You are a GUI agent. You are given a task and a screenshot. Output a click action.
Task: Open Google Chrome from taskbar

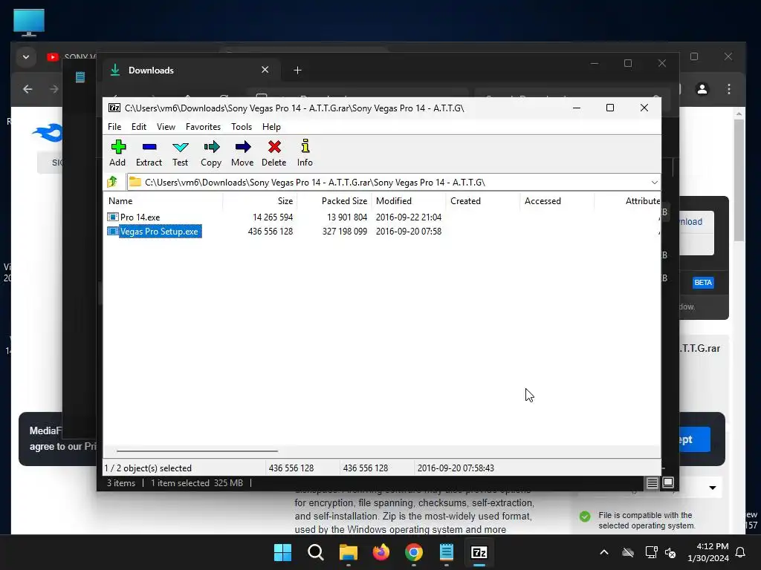pos(413,552)
